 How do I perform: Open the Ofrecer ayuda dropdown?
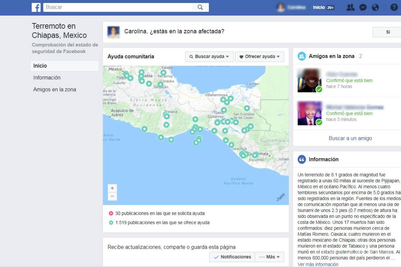pos(260,56)
